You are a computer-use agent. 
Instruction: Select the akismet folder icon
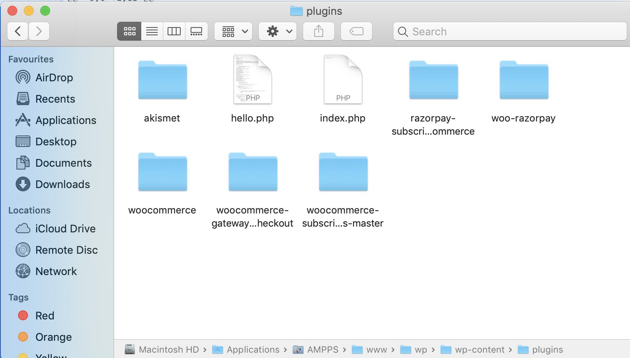coord(163,80)
